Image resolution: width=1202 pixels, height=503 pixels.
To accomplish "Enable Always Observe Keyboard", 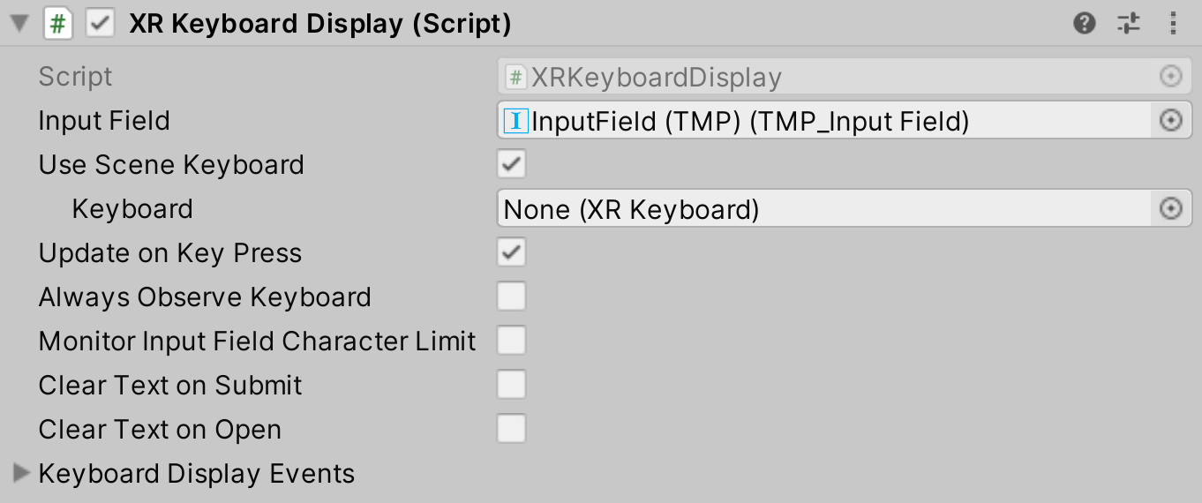I will point(512,297).
